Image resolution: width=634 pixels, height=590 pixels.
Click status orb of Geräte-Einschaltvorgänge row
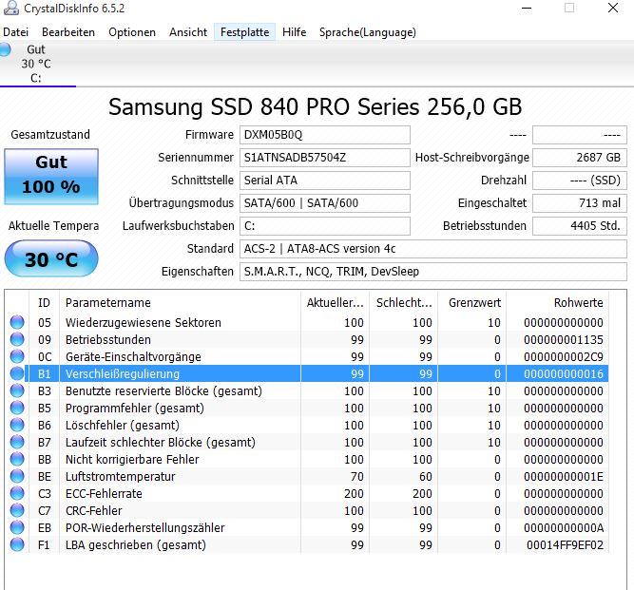tap(17, 356)
